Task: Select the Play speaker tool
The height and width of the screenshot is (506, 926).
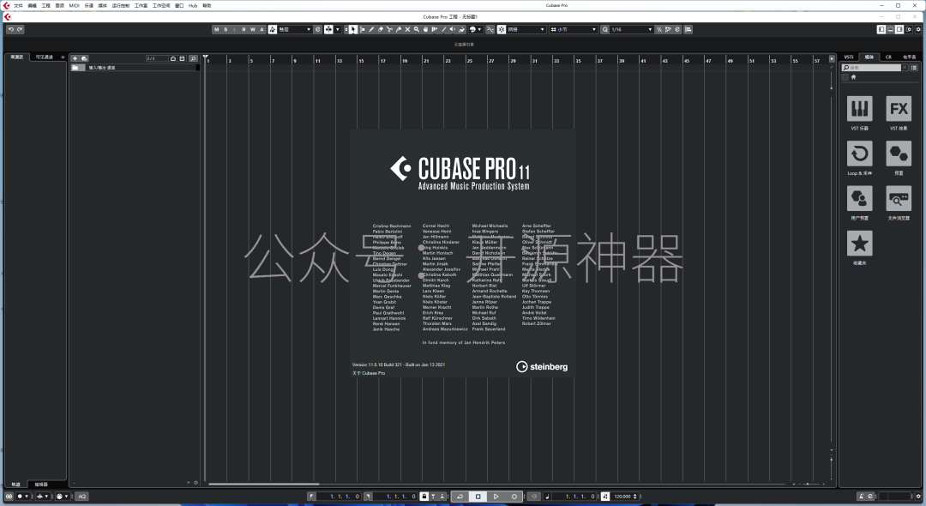Action: 453,29
